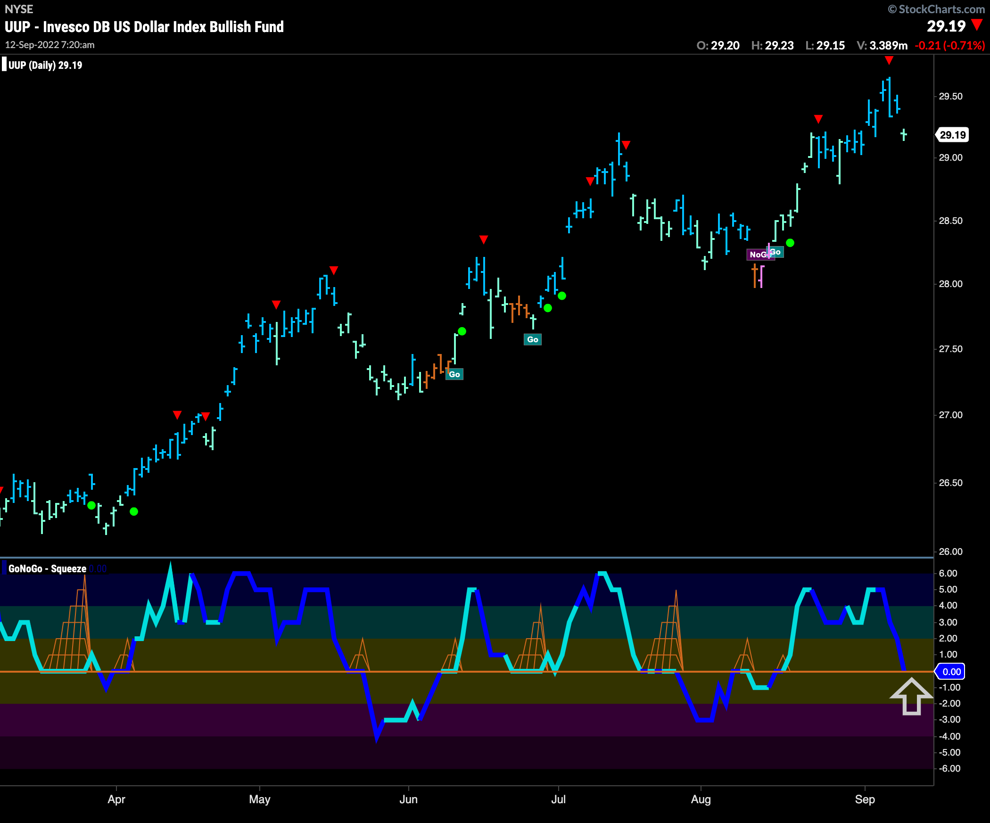Click the 0.00 oscillator value tag
990x823 pixels.
click(x=951, y=671)
